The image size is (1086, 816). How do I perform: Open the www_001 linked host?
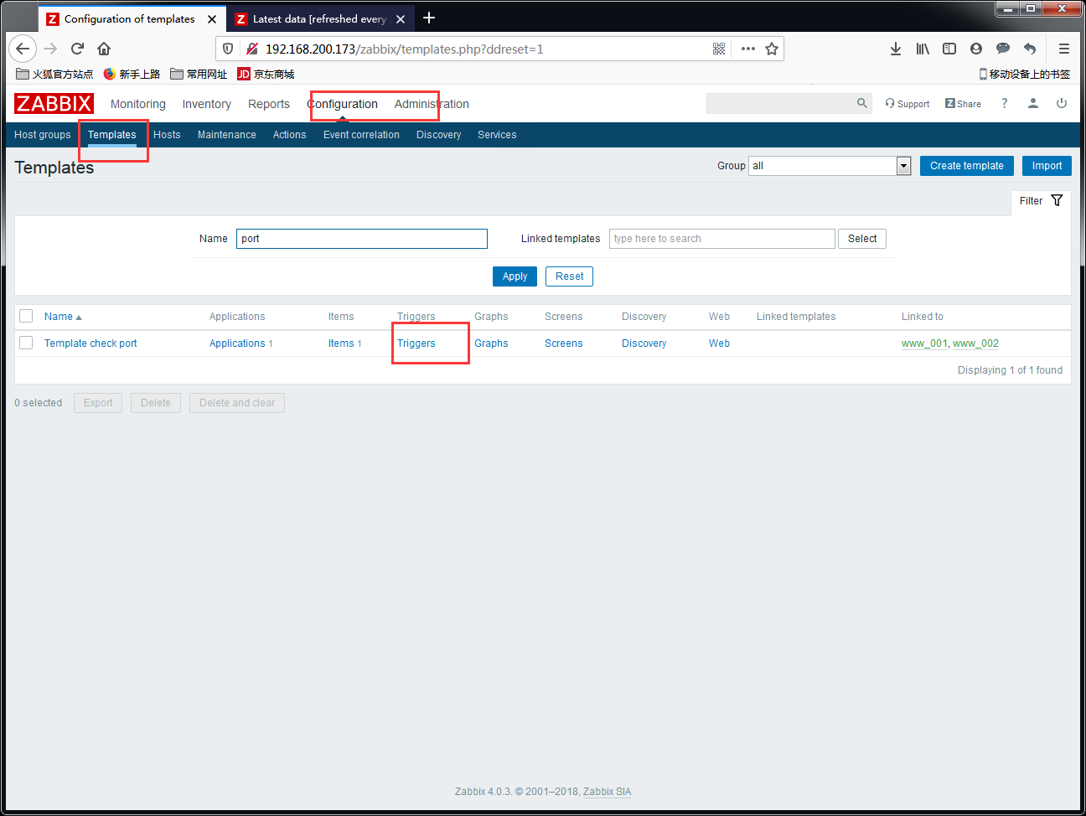click(924, 343)
